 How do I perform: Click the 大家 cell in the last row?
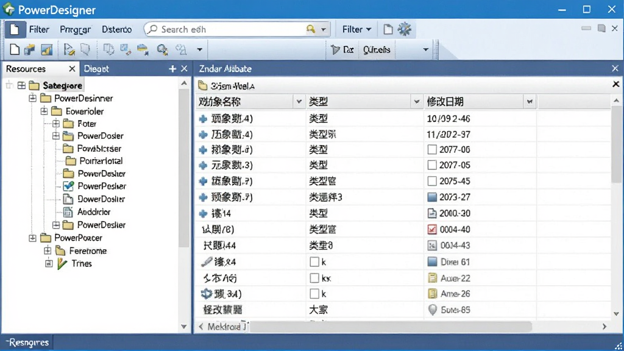pos(318,310)
